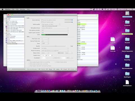Screen dimensions: 135x101
Task: Select the 1080p preset
Action: point(16,18)
